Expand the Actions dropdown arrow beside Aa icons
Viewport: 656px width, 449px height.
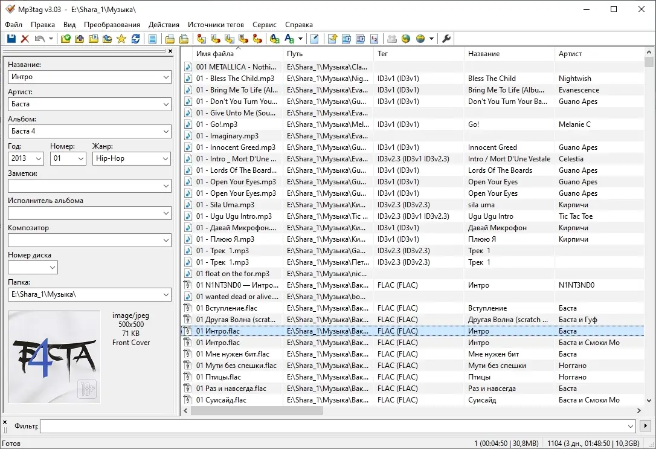coord(300,39)
